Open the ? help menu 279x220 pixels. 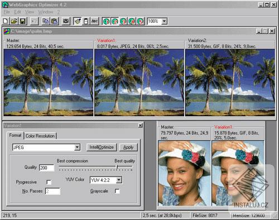pyautogui.click(x=59, y=12)
